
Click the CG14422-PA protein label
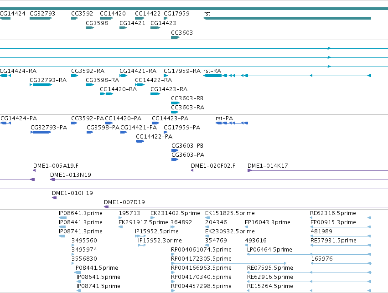pos(154,137)
